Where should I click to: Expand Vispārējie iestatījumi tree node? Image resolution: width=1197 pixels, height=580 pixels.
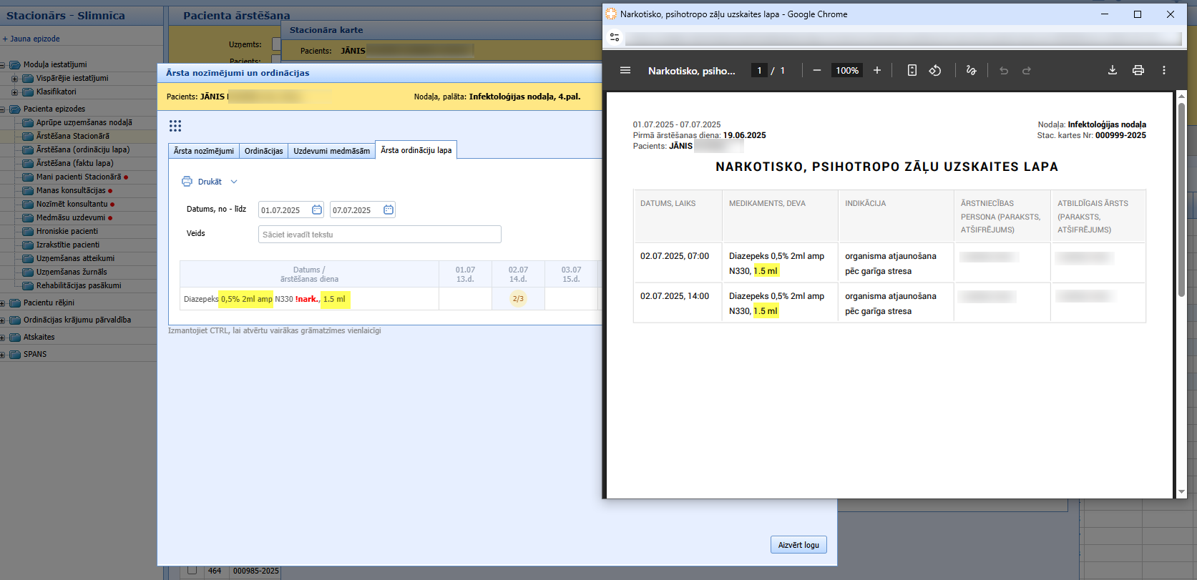14,79
